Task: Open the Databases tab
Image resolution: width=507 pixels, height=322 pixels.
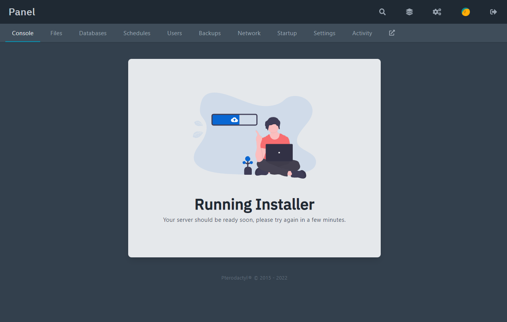Action: pyautogui.click(x=93, y=33)
